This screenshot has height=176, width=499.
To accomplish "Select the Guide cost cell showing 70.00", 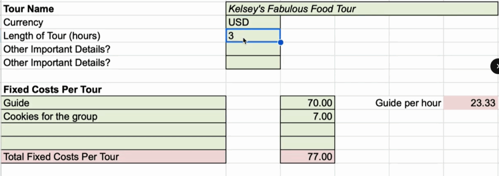I will [x=307, y=103].
